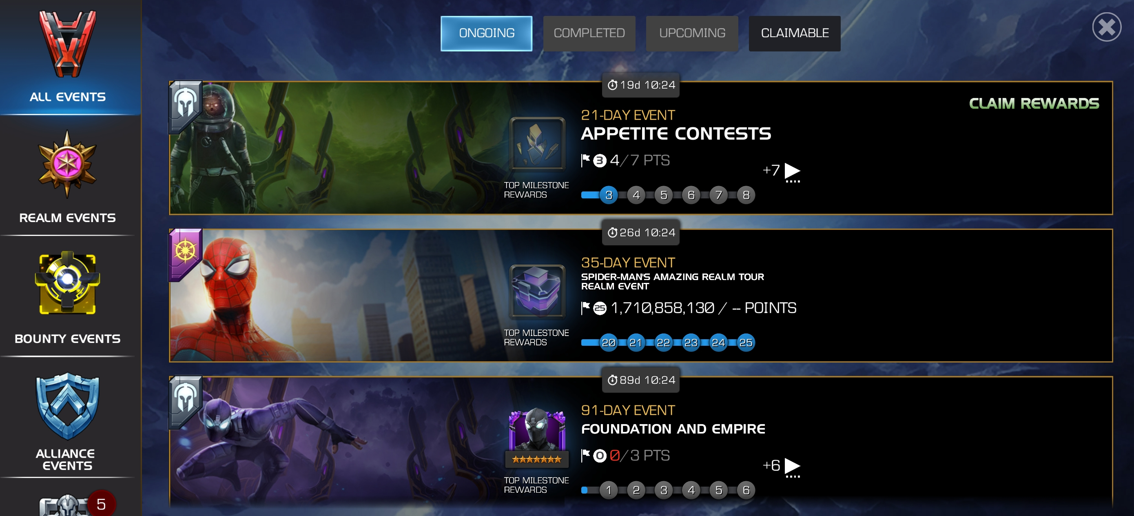Expand the +7 milestones arrow
This screenshot has width=1134, height=516.
point(793,172)
